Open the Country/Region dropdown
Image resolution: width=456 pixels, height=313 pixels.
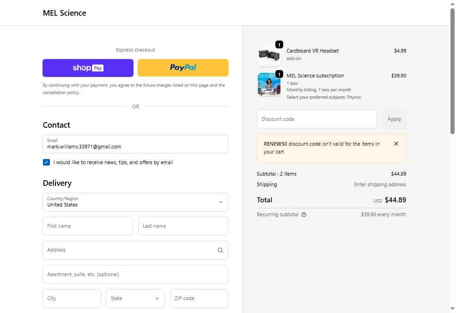click(135, 202)
